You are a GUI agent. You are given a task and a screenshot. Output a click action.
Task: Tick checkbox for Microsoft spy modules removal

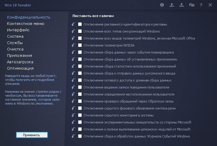[80, 129]
